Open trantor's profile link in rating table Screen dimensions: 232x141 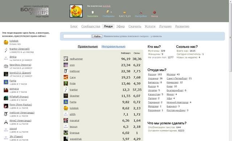[74, 90]
